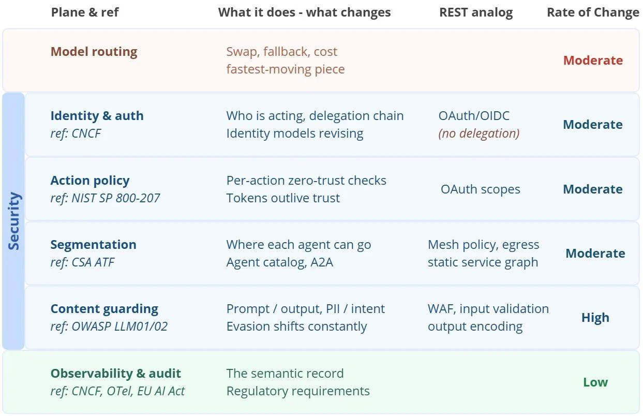Click the Segmentation row title
The height and width of the screenshot is (416, 643).
93,245
